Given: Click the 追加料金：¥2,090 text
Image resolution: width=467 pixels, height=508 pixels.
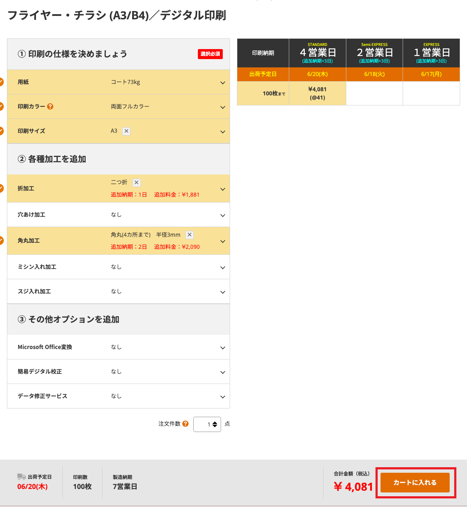Looking at the screenshot, I should (x=177, y=247).
